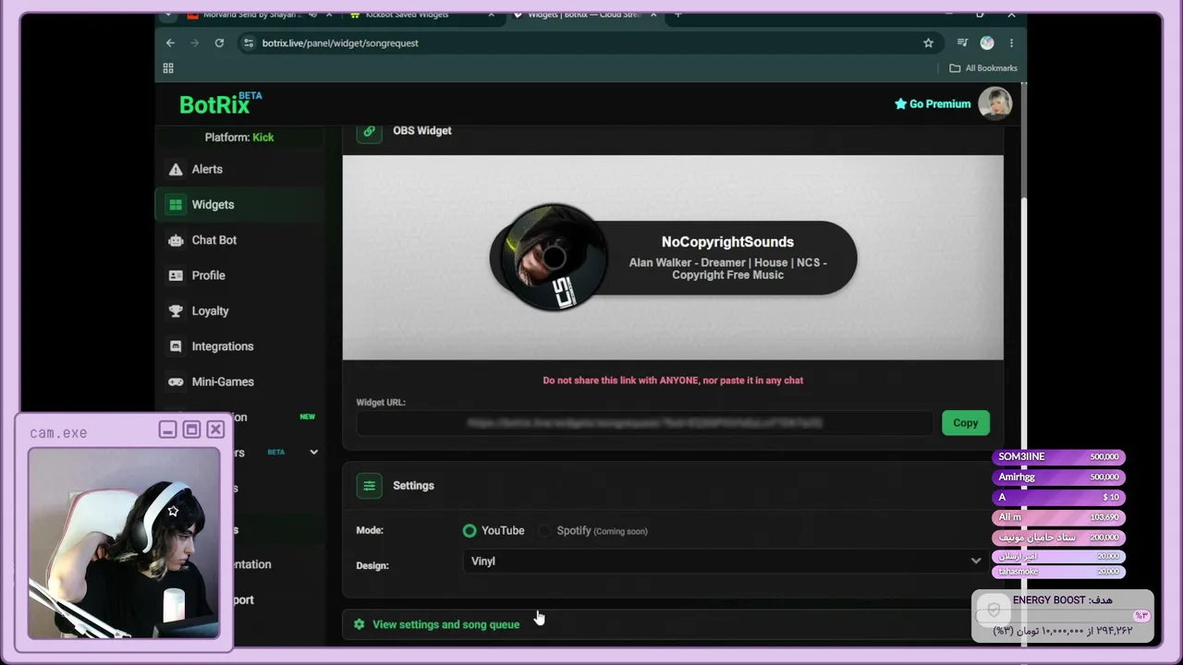Image resolution: width=1183 pixels, height=665 pixels.
Task: Click the Platform: Kick label
Action: pyautogui.click(x=239, y=138)
